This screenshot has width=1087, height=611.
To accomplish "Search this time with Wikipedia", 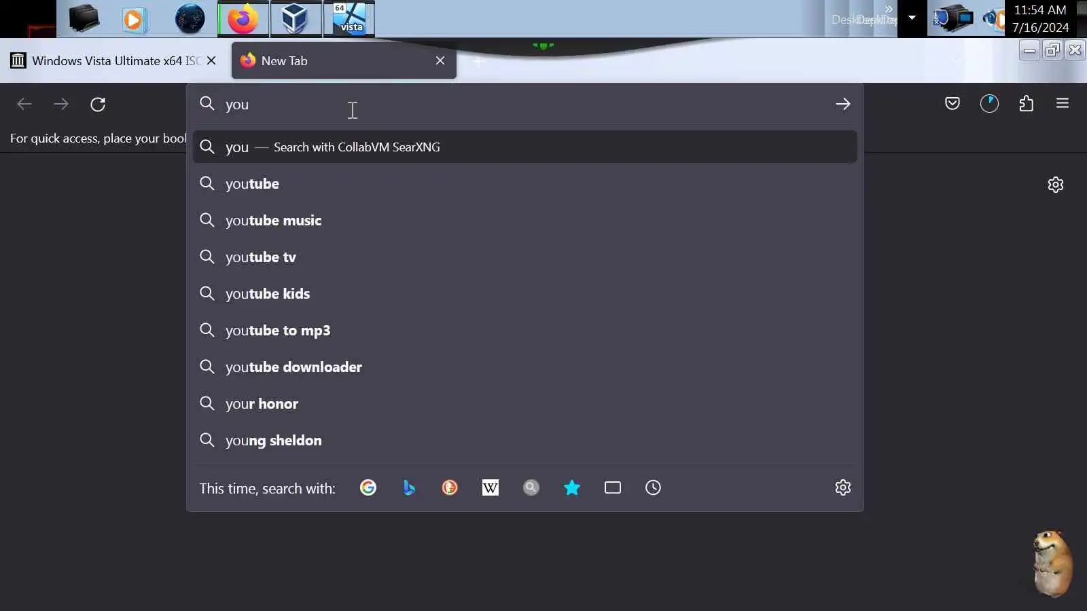I will click(491, 487).
